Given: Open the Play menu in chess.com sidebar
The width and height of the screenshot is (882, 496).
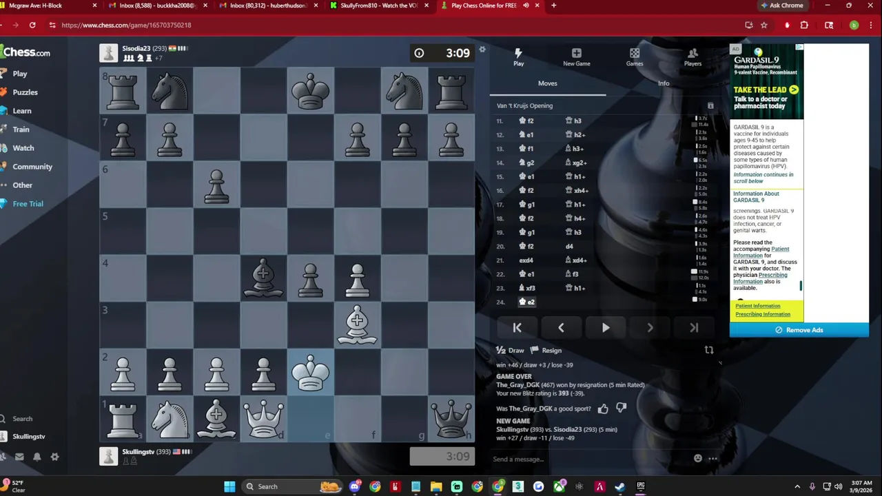Looking at the screenshot, I should tap(19, 74).
